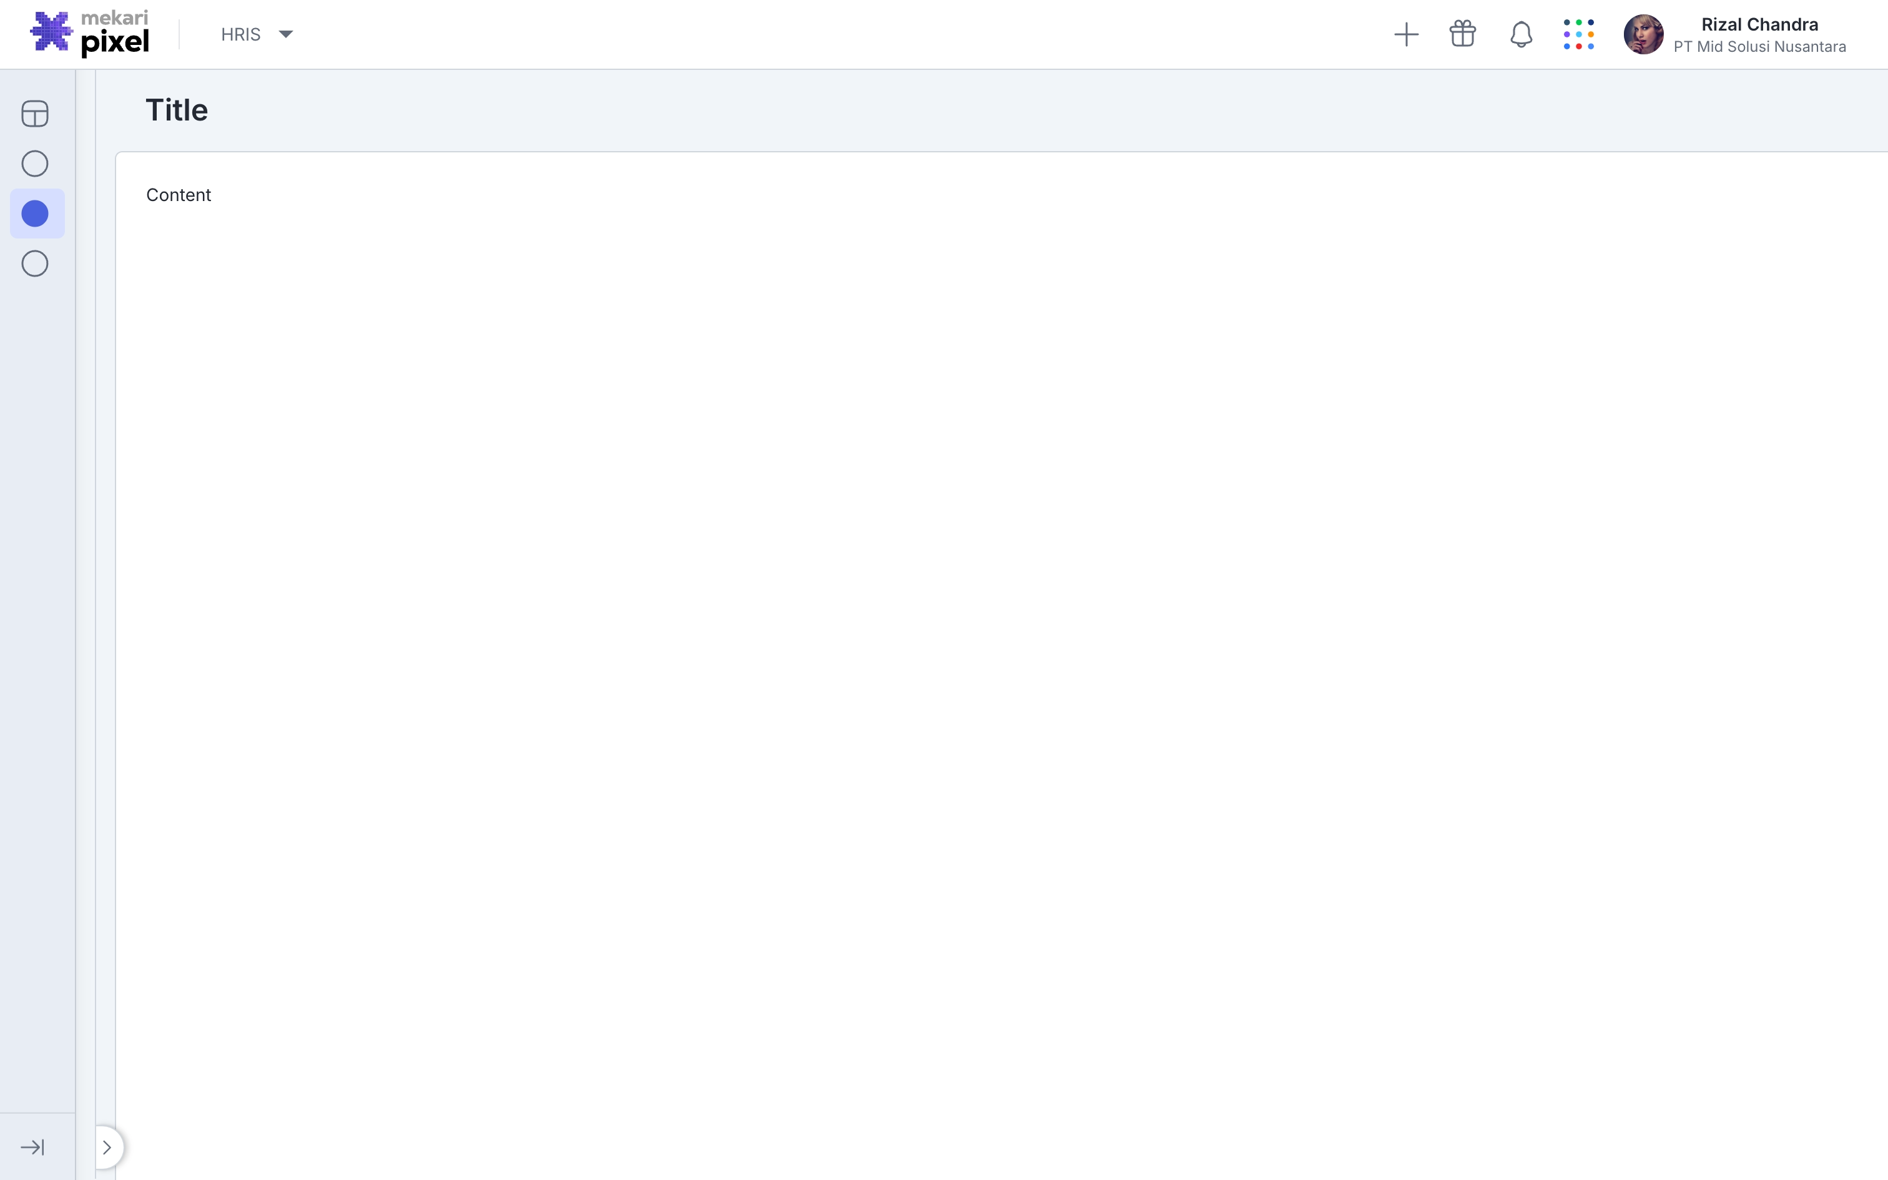
Task: Select the last empty circle sidebar item
Action: [35, 263]
